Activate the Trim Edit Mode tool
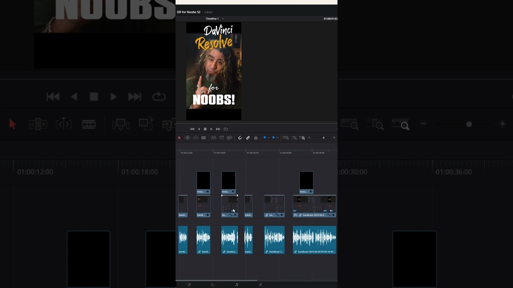513x288 pixels. (187, 138)
